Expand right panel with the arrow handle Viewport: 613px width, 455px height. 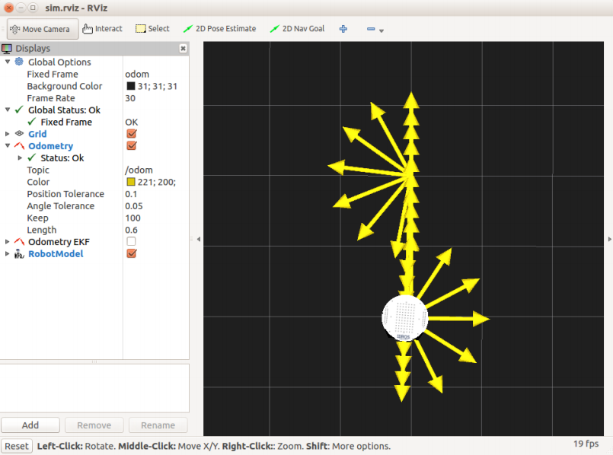point(609,239)
